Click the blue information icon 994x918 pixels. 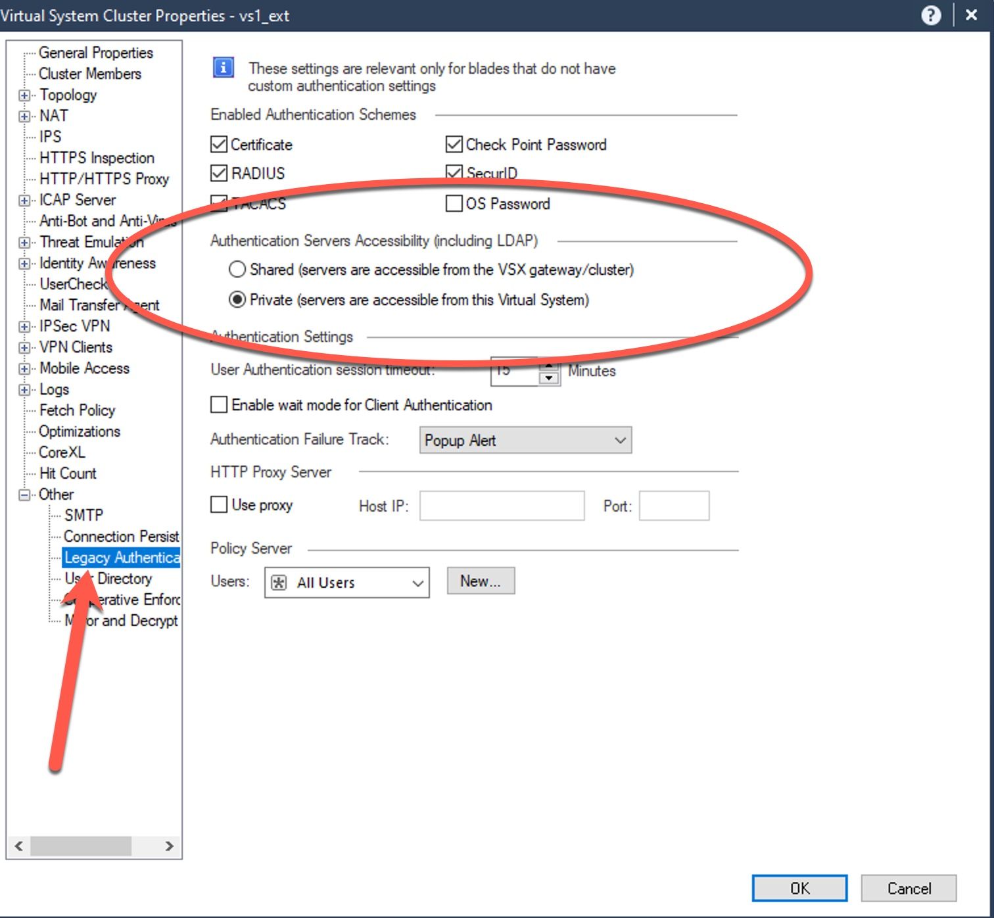[x=222, y=67]
